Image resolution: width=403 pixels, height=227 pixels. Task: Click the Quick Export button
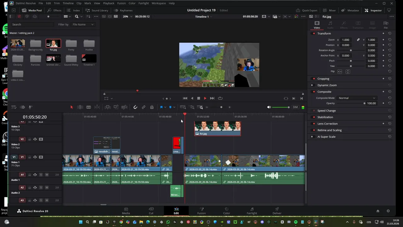(x=307, y=10)
